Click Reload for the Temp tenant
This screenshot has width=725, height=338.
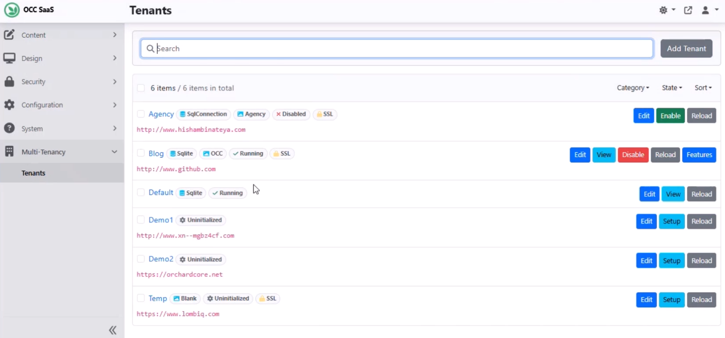pos(701,300)
